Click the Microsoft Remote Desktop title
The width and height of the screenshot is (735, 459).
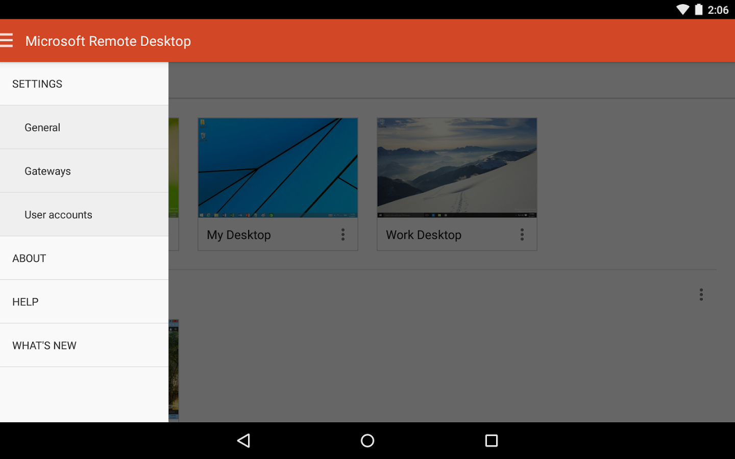[108, 40]
